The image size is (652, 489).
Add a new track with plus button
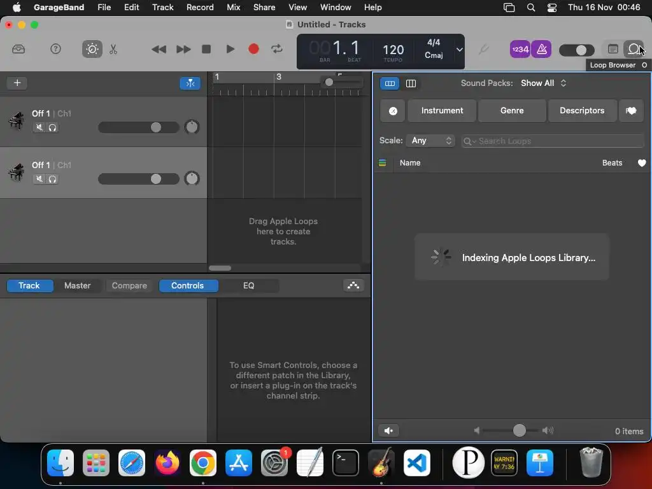coord(17,83)
